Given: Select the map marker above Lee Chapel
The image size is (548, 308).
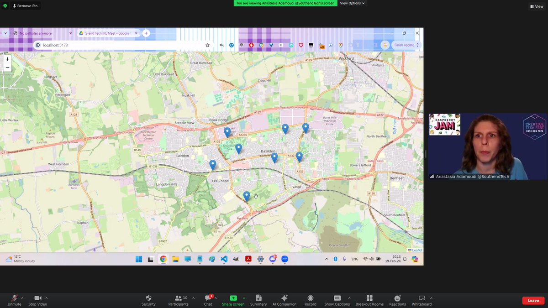Looking at the screenshot, I should pos(212,165).
